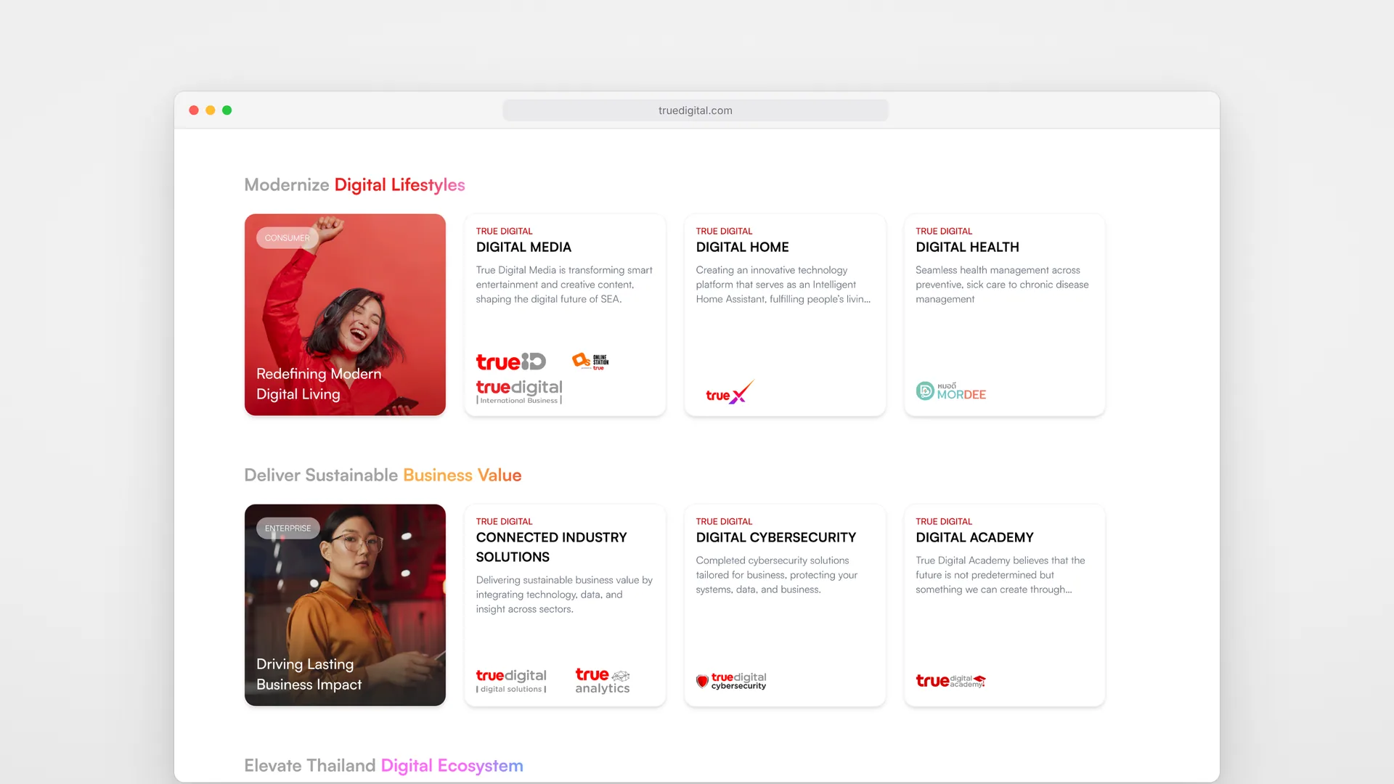This screenshot has width=1394, height=784.
Task: Open the DIGITAL MEDIA card title
Action: (x=523, y=248)
